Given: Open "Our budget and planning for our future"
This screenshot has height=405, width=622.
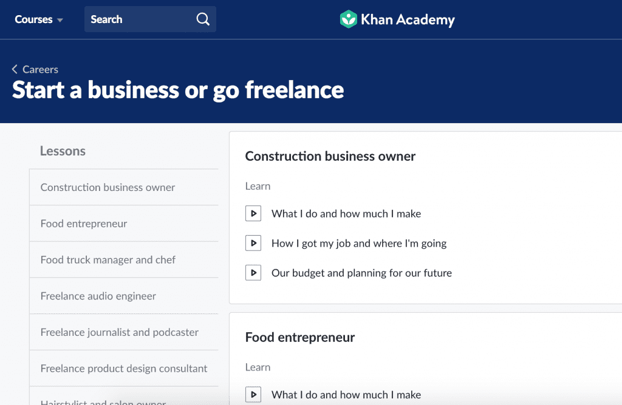Looking at the screenshot, I should 361,273.
